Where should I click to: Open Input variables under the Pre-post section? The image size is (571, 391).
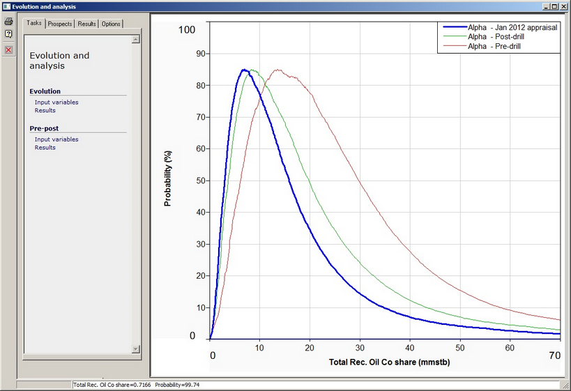point(56,139)
